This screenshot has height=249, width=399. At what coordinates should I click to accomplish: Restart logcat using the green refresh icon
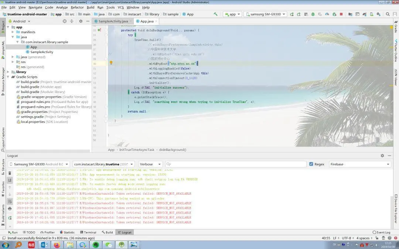click(10, 218)
